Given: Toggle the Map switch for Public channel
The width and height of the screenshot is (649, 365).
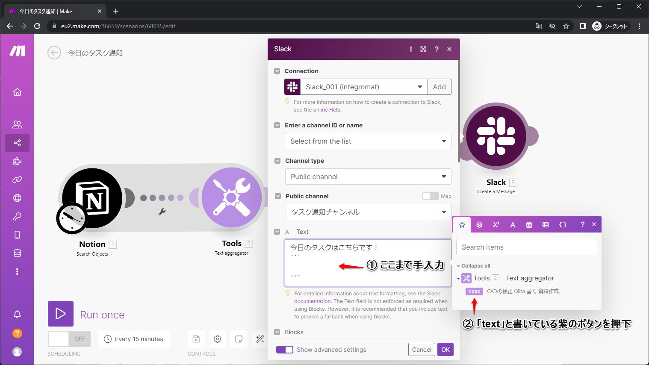Looking at the screenshot, I should (x=431, y=196).
